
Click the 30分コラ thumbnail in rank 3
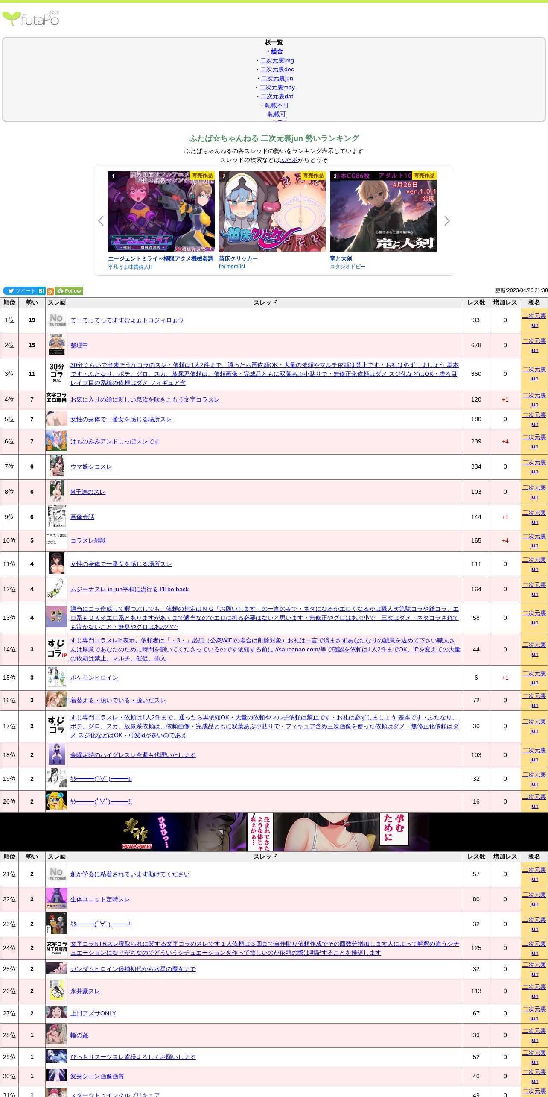point(57,374)
